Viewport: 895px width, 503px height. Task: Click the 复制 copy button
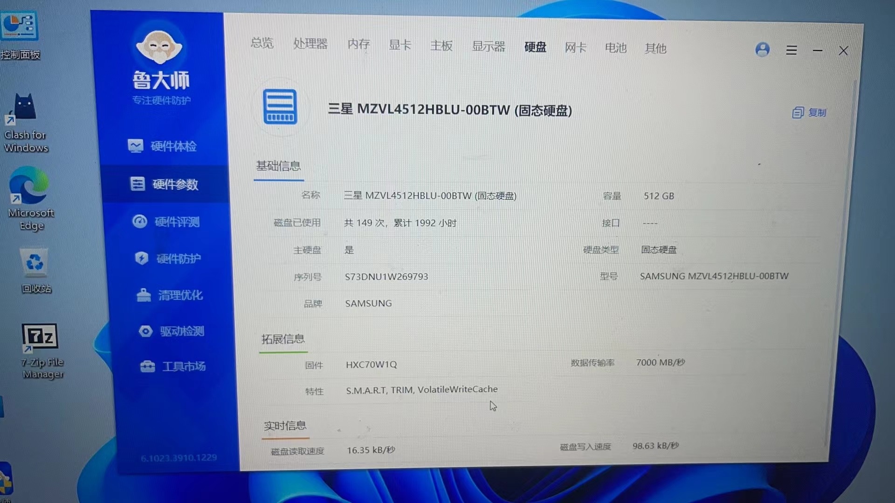tap(809, 113)
